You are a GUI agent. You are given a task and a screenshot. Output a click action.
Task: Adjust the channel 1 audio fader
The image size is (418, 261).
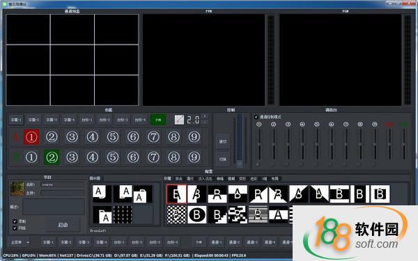point(259,144)
